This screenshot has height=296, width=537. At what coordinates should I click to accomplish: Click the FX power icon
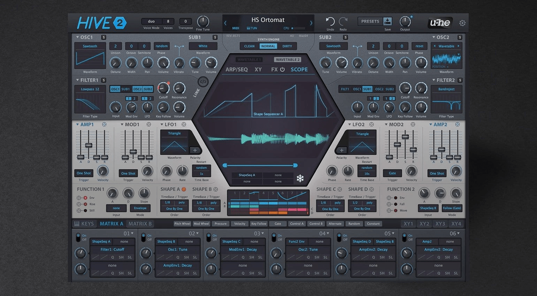(x=282, y=69)
